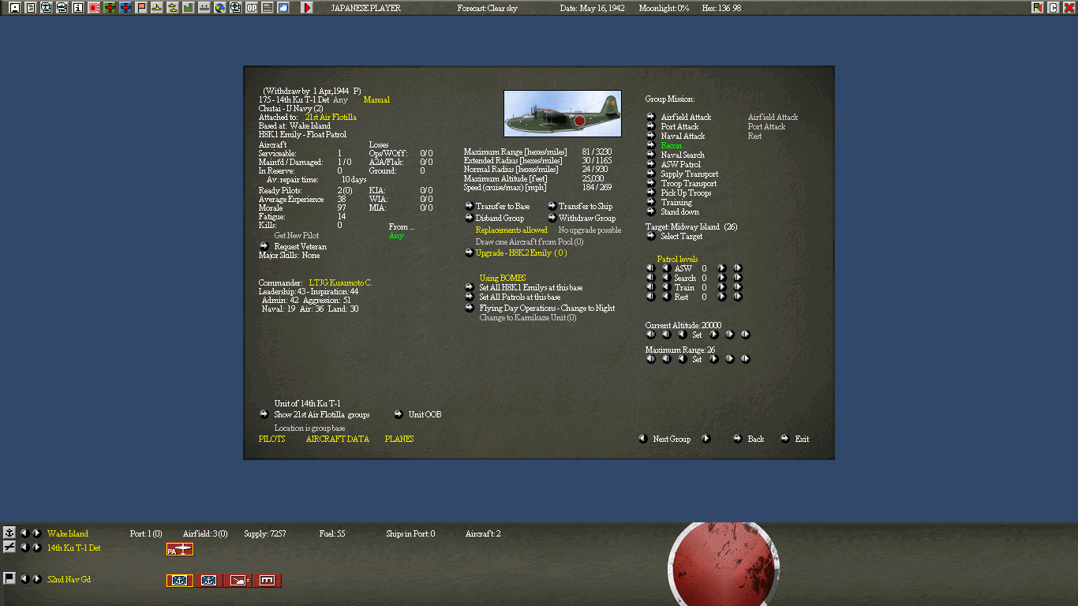Screen dimensions: 1078x606
Task: Select the yellow-bordered anchor unit icon
Action: [180, 581]
